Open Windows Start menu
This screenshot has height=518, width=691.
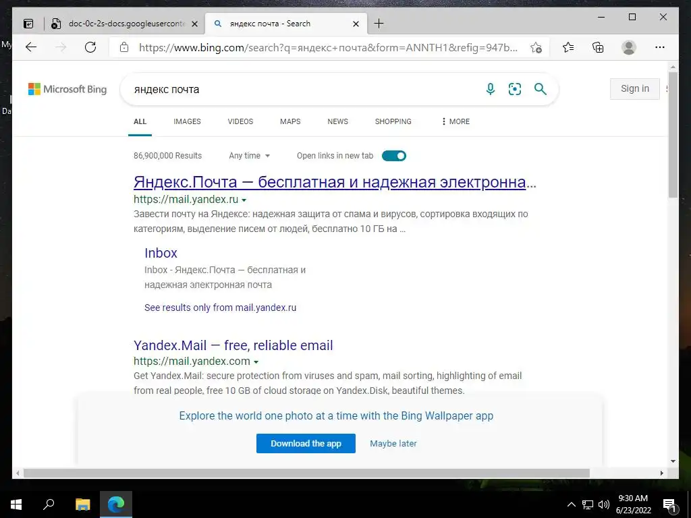16,505
